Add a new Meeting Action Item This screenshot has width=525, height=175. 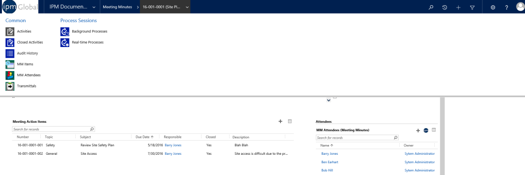click(280, 121)
